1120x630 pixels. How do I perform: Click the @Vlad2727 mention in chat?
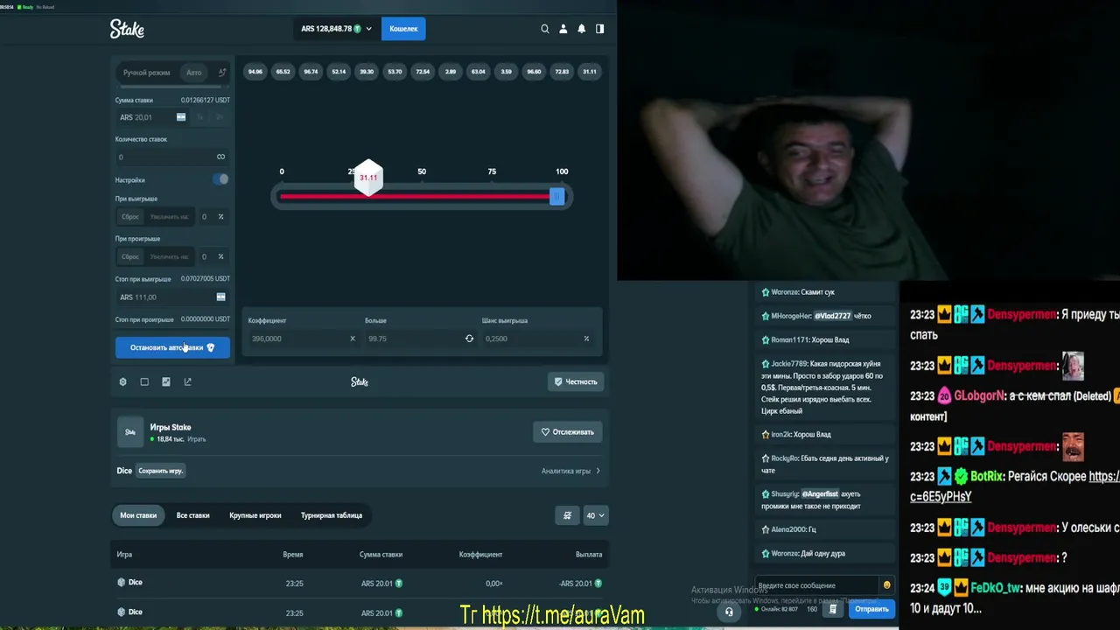tap(832, 316)
